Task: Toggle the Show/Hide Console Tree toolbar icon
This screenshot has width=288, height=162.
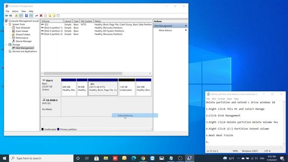Action: 21,16
